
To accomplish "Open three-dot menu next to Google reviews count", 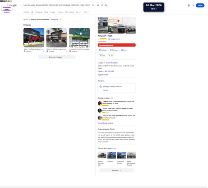I will [122, 39].
